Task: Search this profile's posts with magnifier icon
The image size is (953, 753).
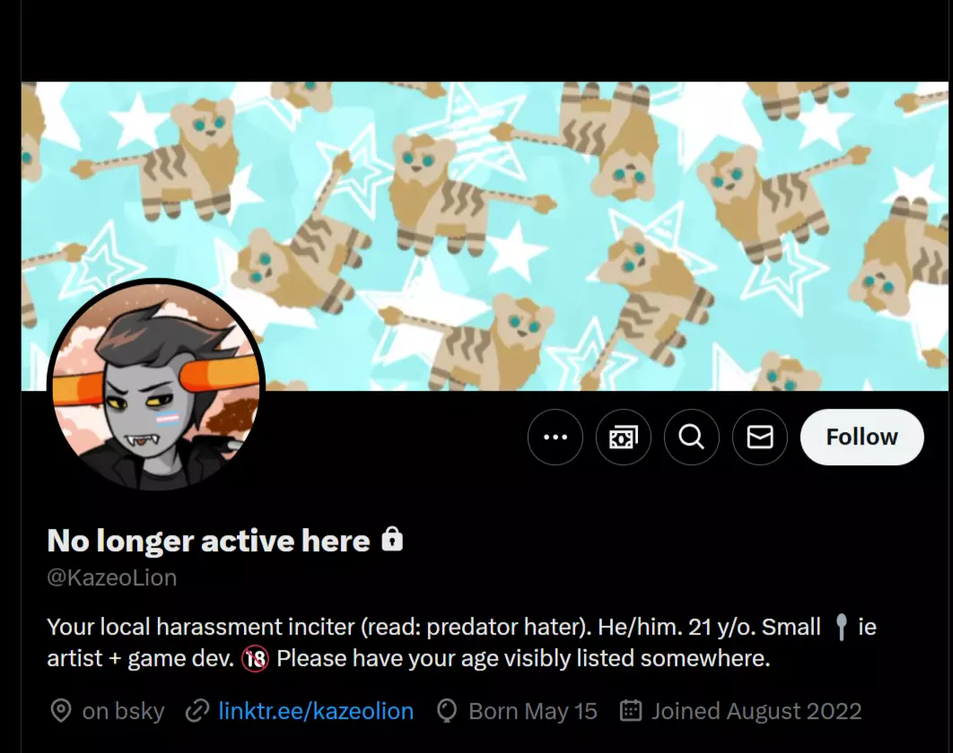Action: [x=692, y=437]
